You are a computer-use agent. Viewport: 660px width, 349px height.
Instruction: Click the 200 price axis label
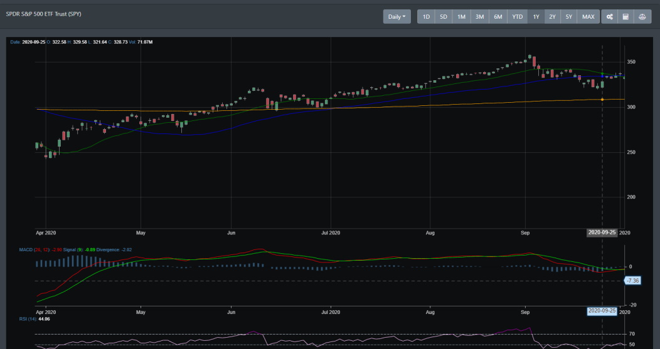(x=631, y=197)
